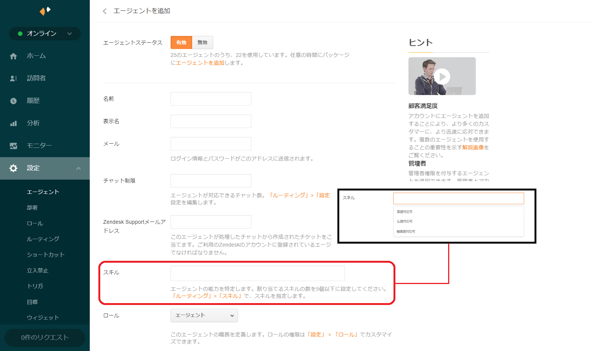The image size is (594, 351).
Task: Choose 英語対応可 in the skill list
Action: [405, 212]
